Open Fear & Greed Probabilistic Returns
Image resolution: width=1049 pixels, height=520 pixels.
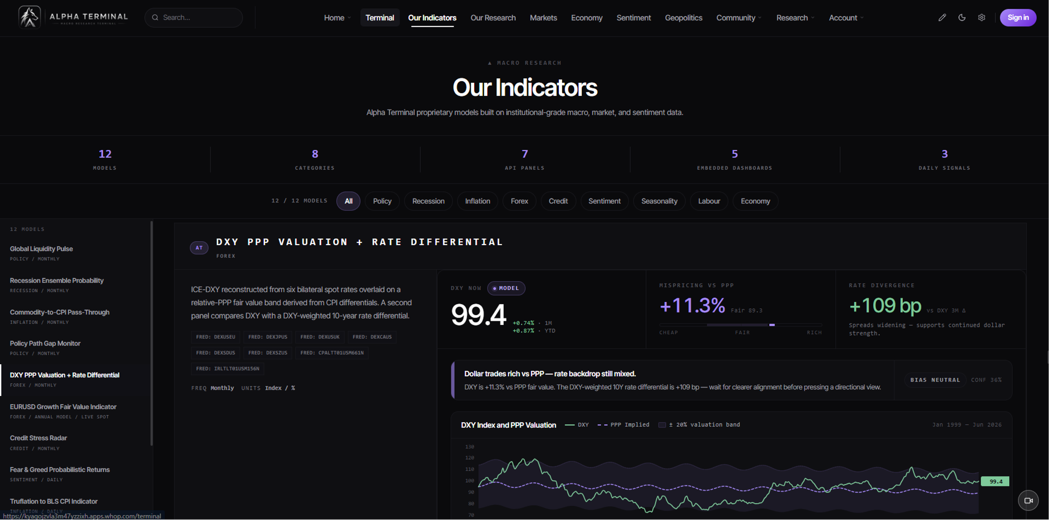[75, 474]
